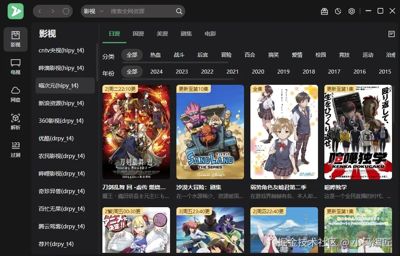Open the 过刻 sidebar section
Screen dimensions: 400x256
pyautogui.click(x=16, y=150)
